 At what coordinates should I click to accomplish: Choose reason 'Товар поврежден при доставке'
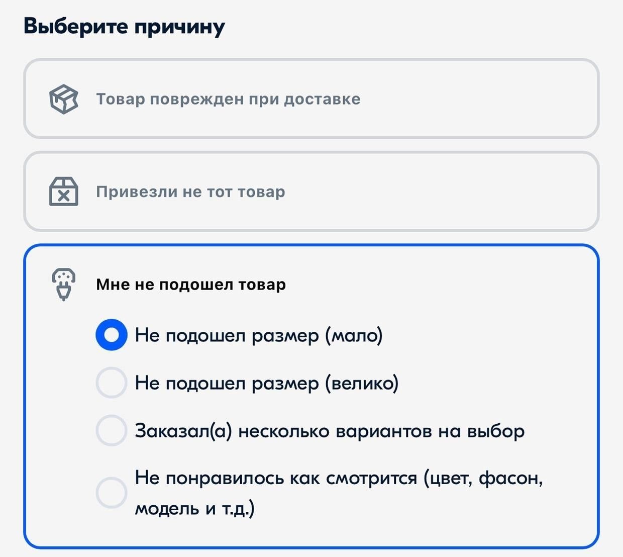point(311,99)
